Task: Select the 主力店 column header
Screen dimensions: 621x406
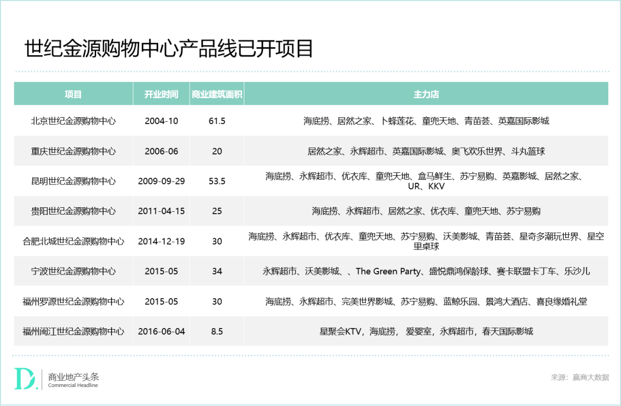Action: 426,94
